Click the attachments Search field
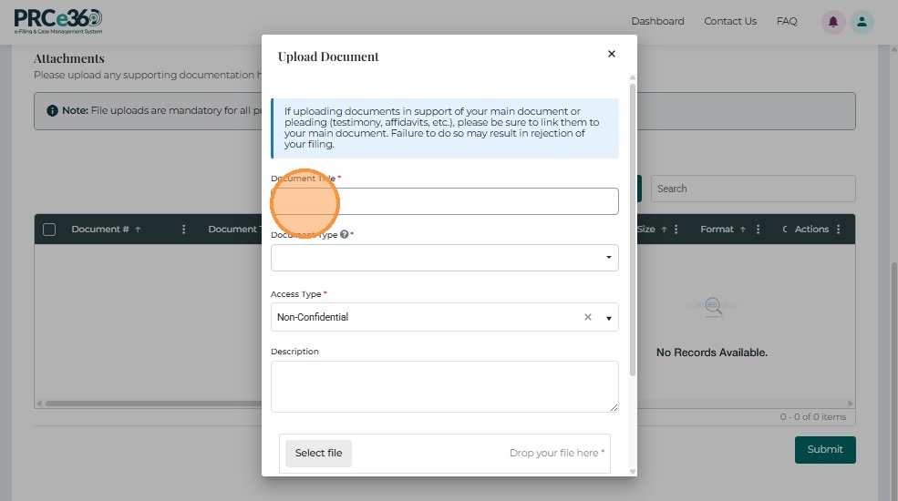The width and height of the screenshot is (898, 501). pyautogui.click(x=753, y=189)
